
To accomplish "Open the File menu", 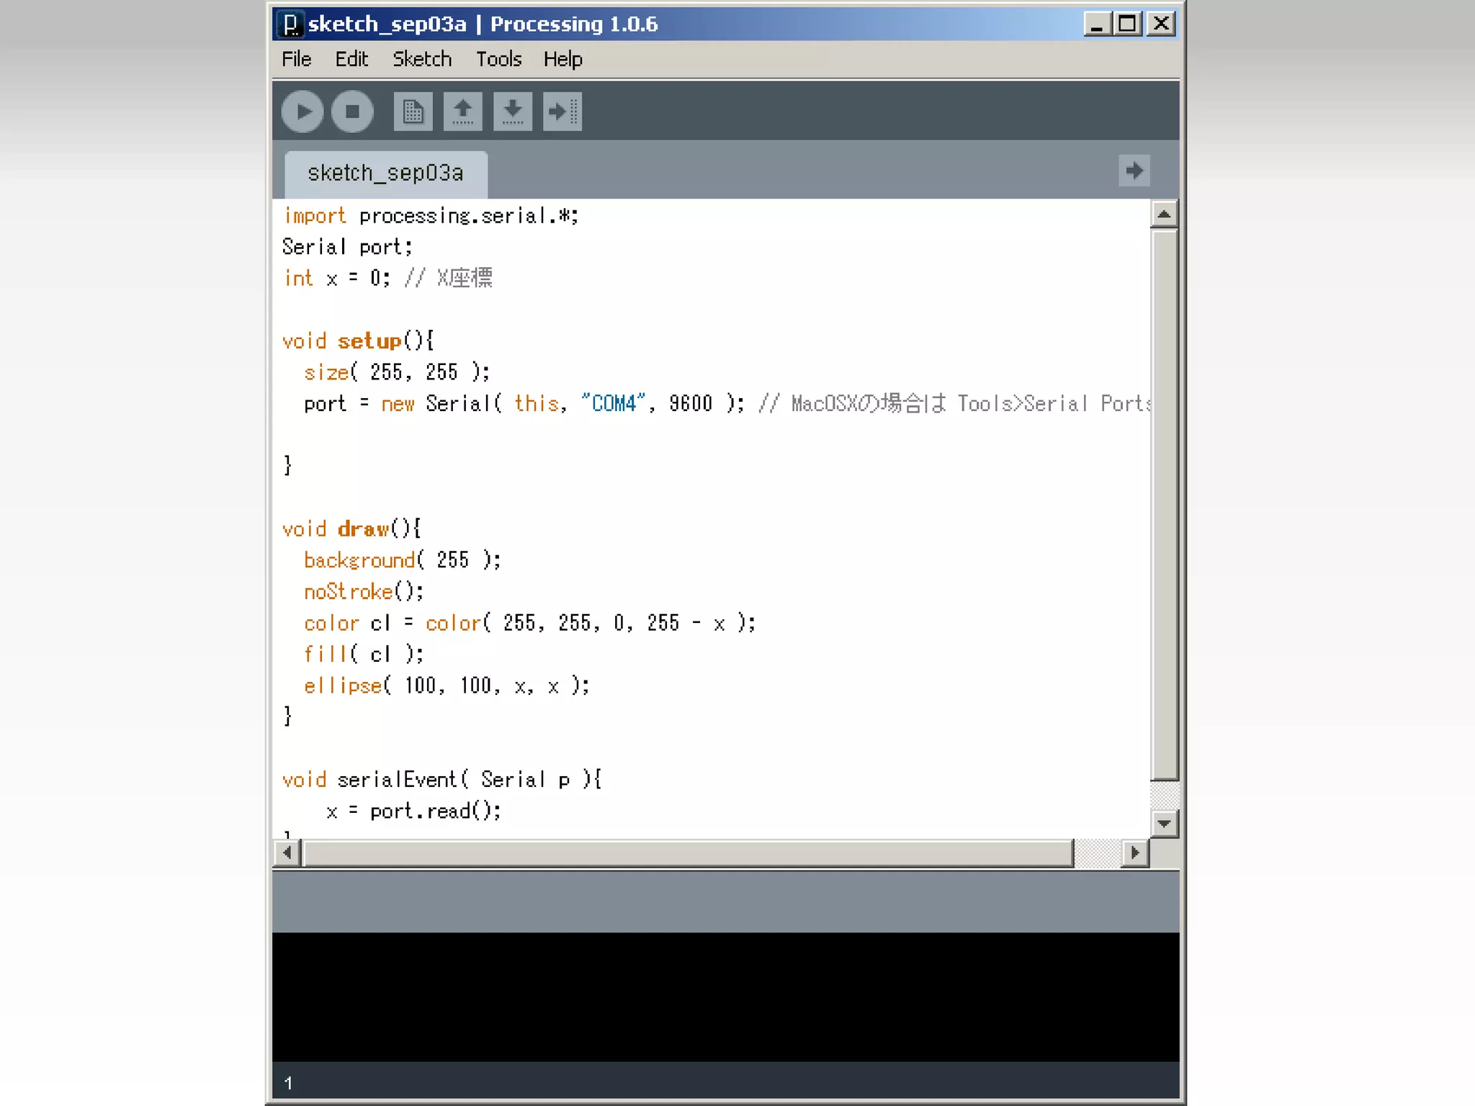I will click(296, 59).
